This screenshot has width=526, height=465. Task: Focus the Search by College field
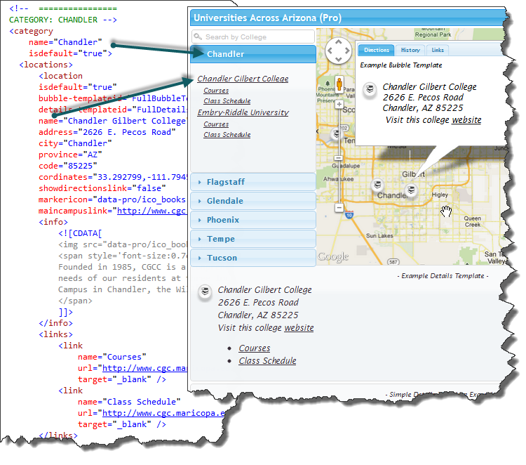click(253, 37)
